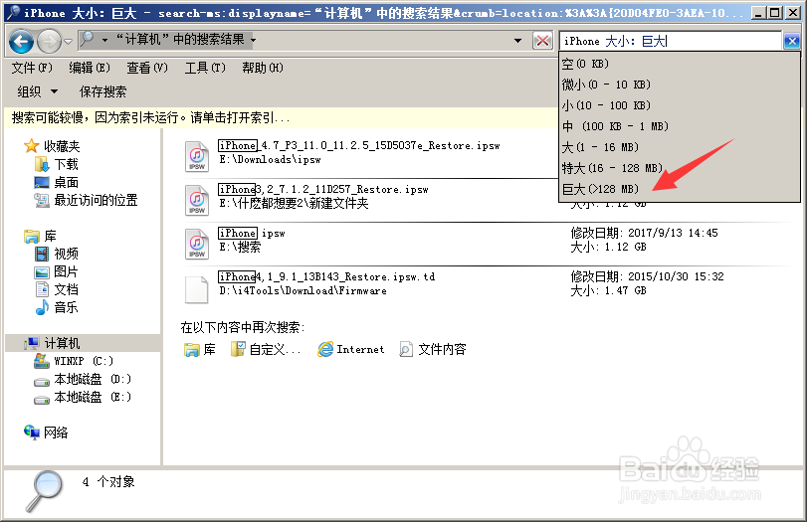Viewport: 807px width, 522px height.
Task: Click the yellow index warning info bar
Action: [281, 117]
